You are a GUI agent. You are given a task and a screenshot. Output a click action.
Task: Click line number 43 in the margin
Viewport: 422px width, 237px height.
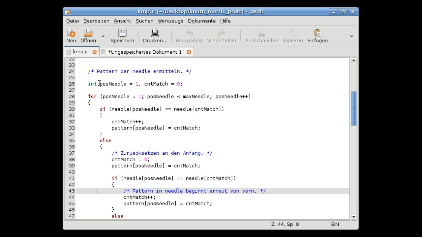point(72,191)
